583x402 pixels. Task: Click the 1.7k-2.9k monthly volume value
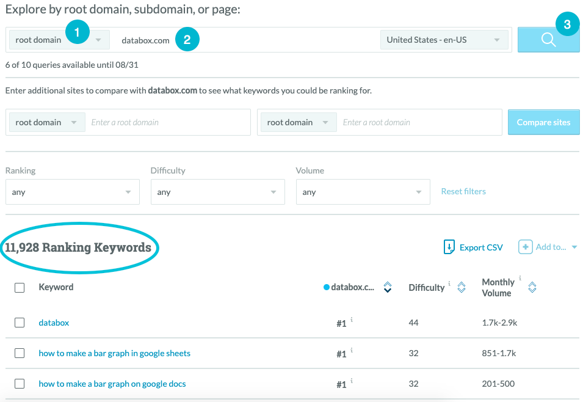point(499,323)
